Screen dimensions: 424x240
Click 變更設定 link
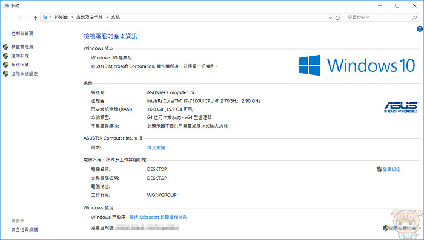click(391, 169)
